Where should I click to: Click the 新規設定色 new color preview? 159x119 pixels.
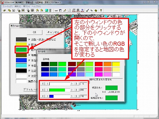click(x=112, y=98)
